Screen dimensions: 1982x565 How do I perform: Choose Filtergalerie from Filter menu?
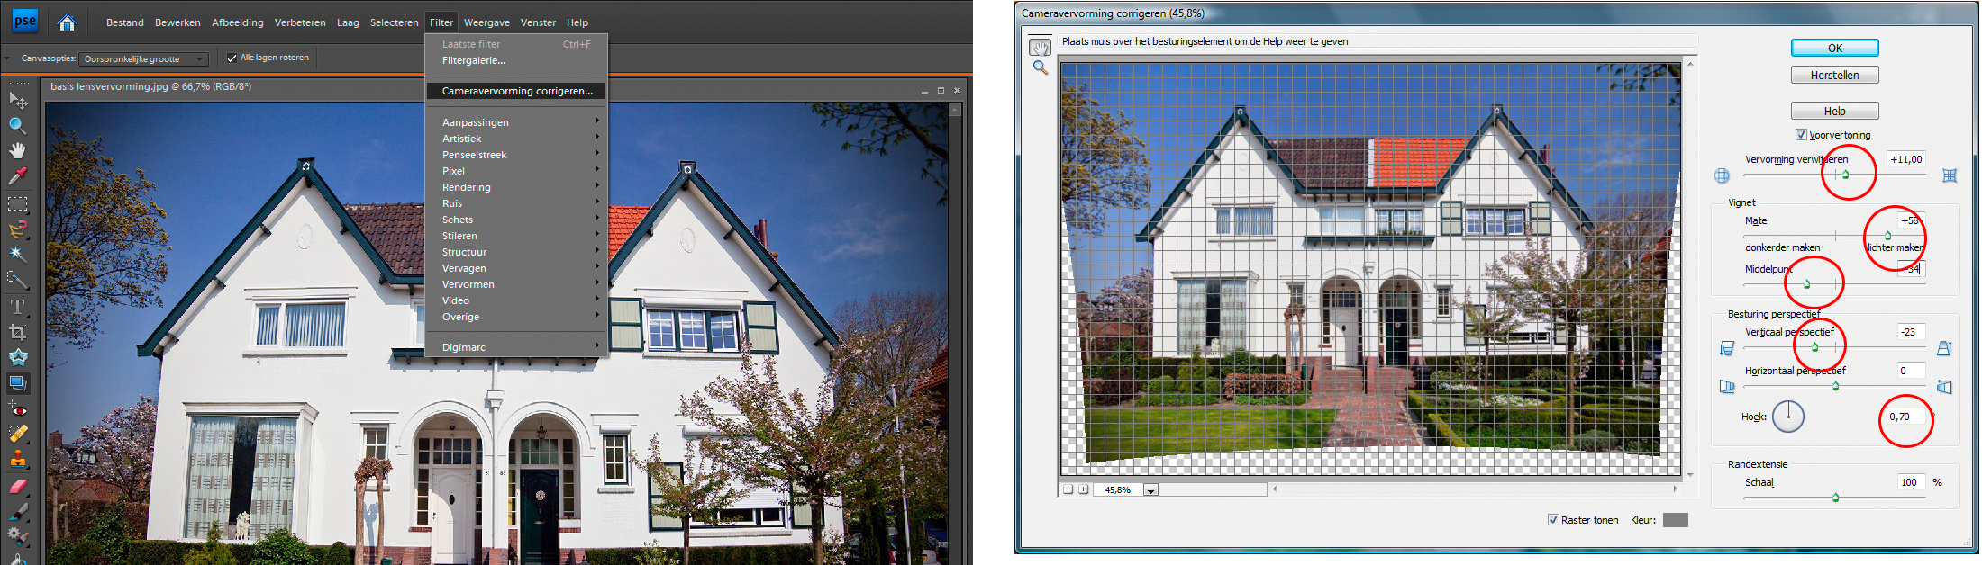[x=516, y=60]
